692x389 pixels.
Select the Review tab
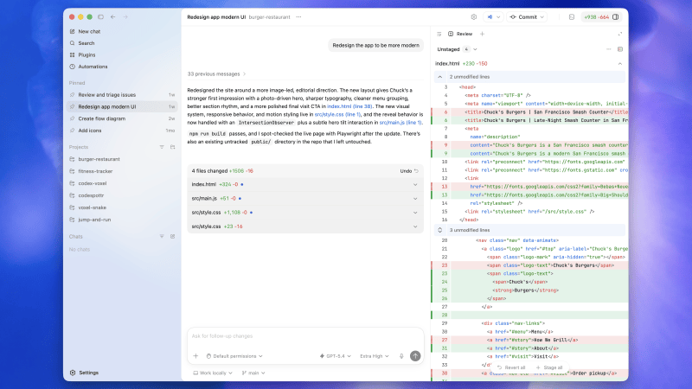pyautogui.click(x=460, y=34)
